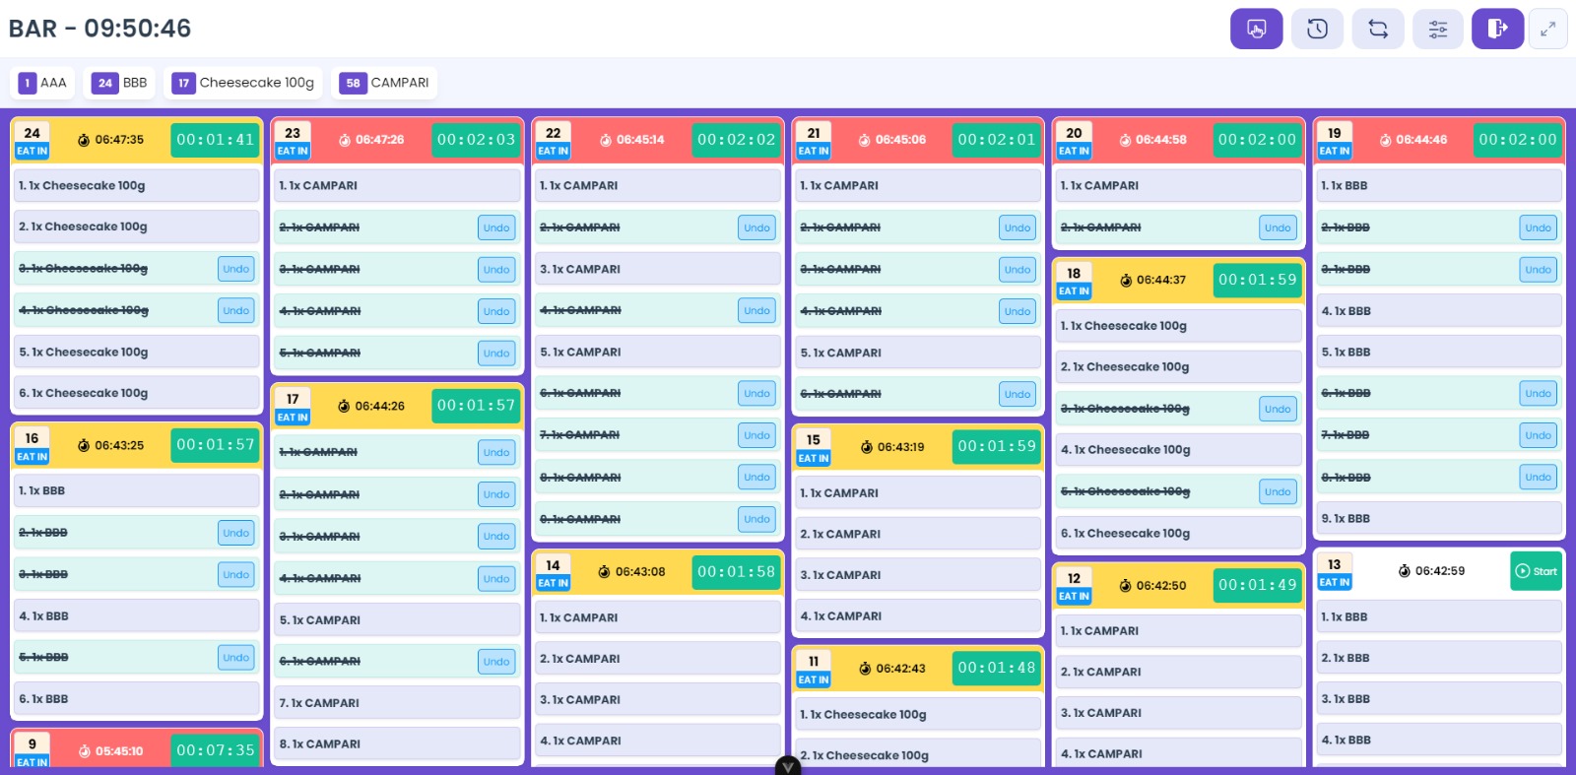Expand more orders with bottom chevron

787,766
